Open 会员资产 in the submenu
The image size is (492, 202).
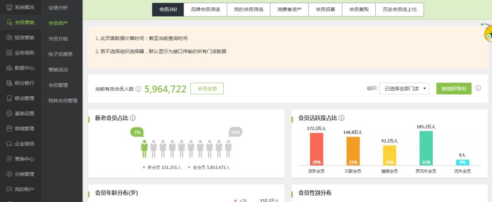tap(58, 23)
